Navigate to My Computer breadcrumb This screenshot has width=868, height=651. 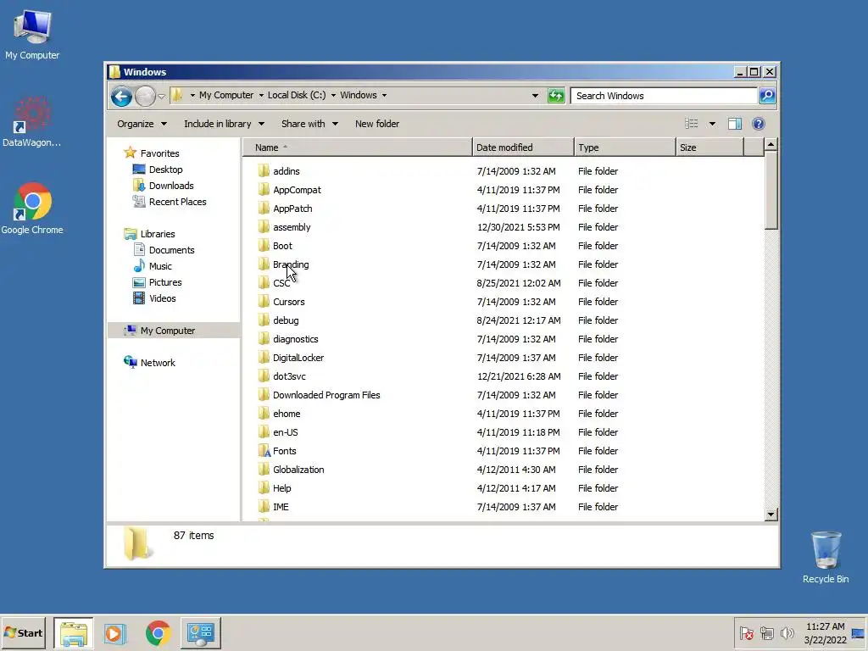tap(226, 95)
